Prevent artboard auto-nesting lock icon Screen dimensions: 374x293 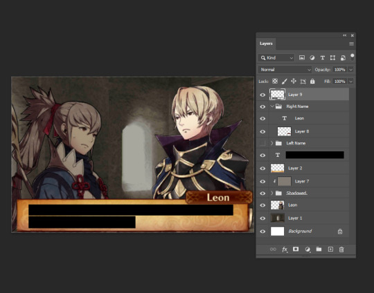point(303,82)
